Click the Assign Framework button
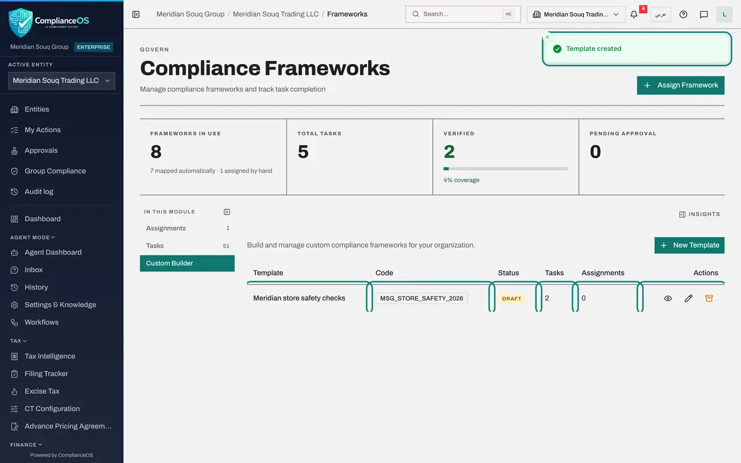741x463 pixels. point(681,85)
